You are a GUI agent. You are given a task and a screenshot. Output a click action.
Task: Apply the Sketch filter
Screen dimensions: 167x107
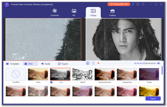pyautogui.click(x=82, y=74)
